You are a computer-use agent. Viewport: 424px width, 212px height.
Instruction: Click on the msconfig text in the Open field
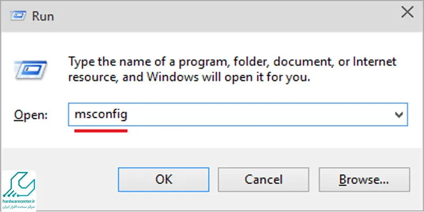pyautogui.click(x=101, y=114)
